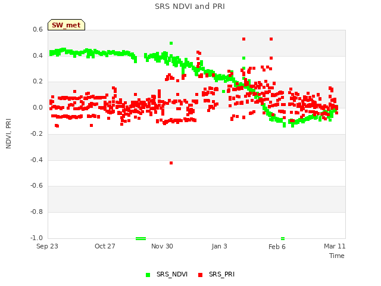
Task: Click the 0.6 y-axis label
Action: 38,29
